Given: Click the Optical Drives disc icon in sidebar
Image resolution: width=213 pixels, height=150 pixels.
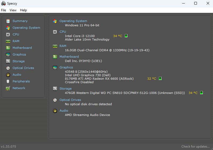Looking at the screenshot, I should coord(8,68).
